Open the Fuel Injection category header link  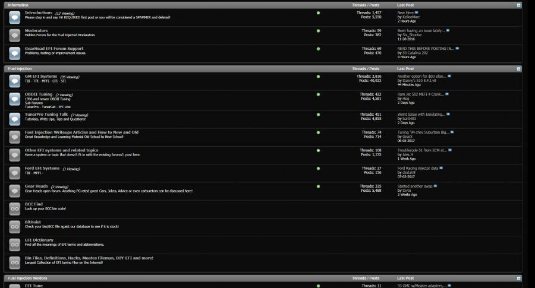(x=19, y=69)
